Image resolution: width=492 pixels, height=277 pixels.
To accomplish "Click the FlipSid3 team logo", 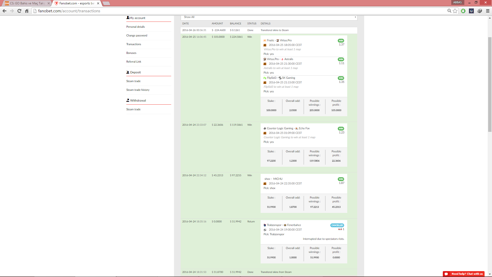I will tap(265, 78).
